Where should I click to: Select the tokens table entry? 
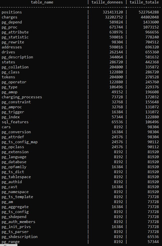point(8,77)
